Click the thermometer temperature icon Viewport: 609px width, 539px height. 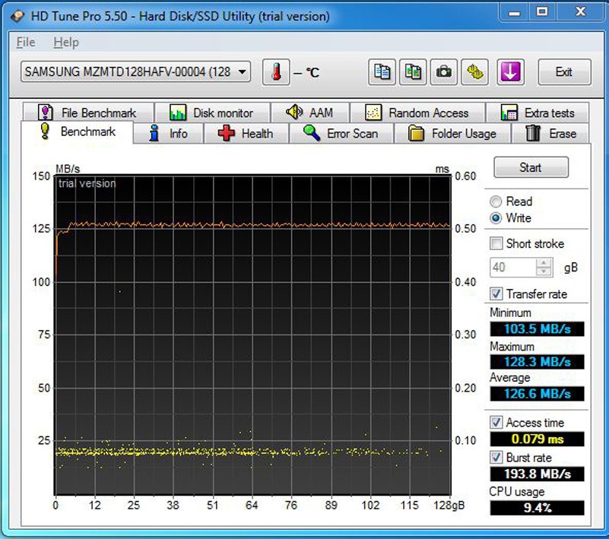(x=276, y=72)
